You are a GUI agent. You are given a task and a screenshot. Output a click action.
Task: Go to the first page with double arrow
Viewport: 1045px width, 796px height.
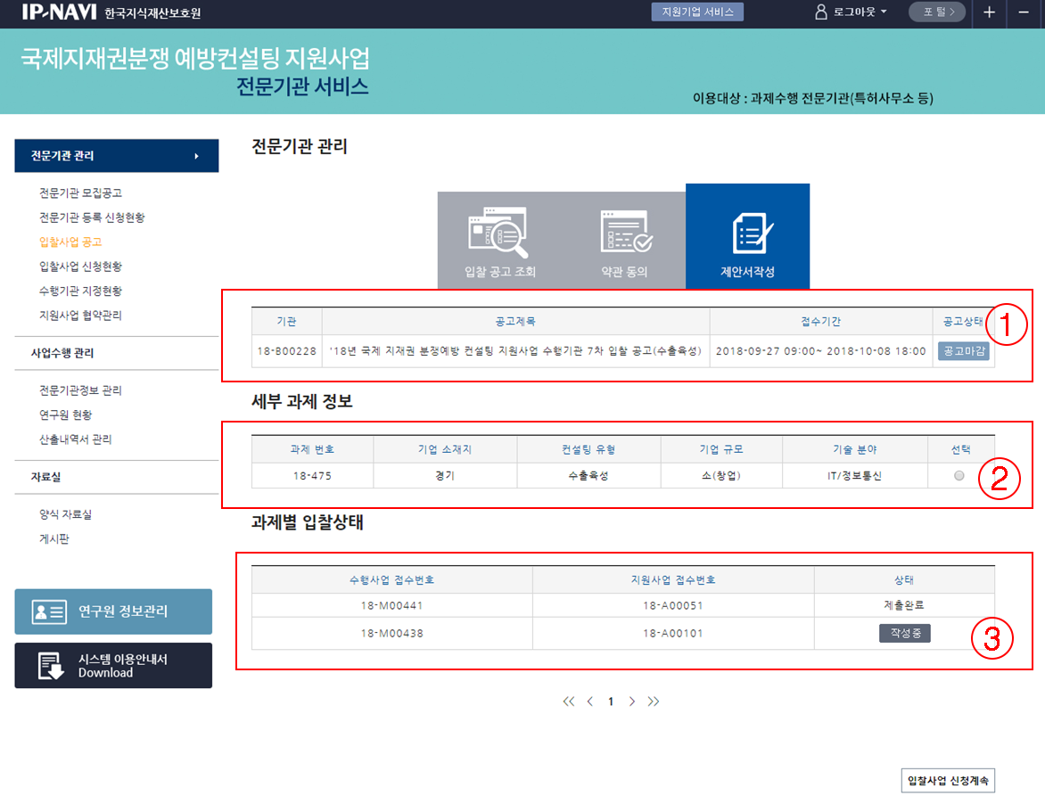point(569,702)
